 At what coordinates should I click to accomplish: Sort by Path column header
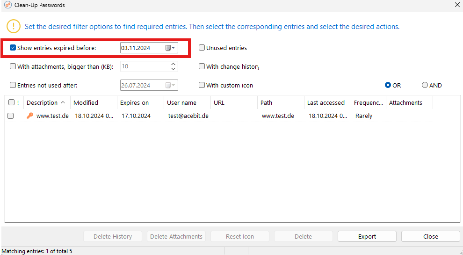(x=281, y=102)
